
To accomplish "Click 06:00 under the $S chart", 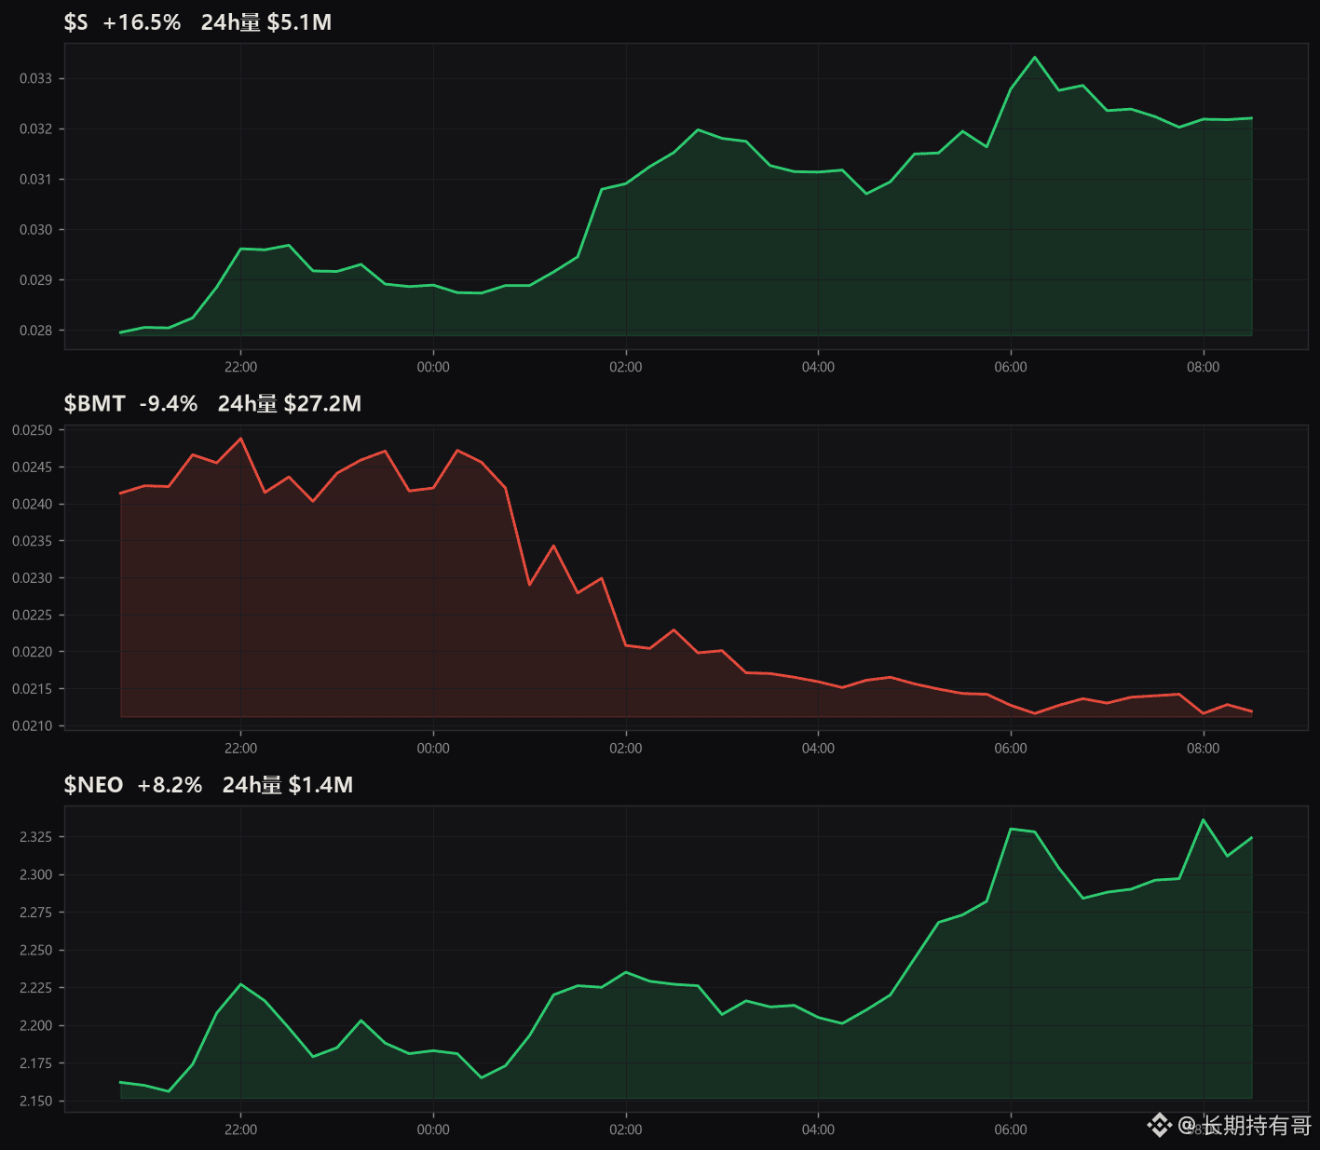I will point(1011,367).
